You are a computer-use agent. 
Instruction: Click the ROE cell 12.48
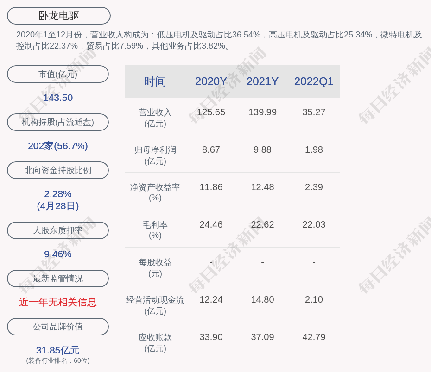[x=262, y=187]
